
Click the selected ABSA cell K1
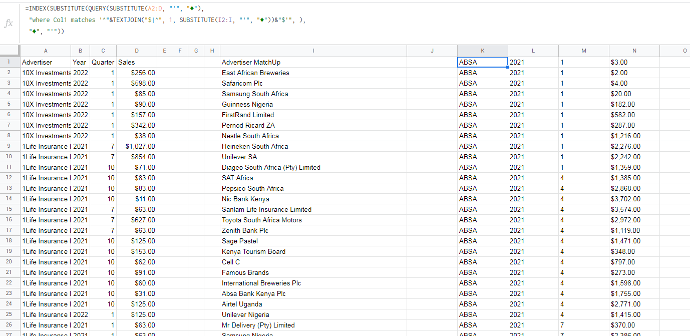[x=483, y=62]
